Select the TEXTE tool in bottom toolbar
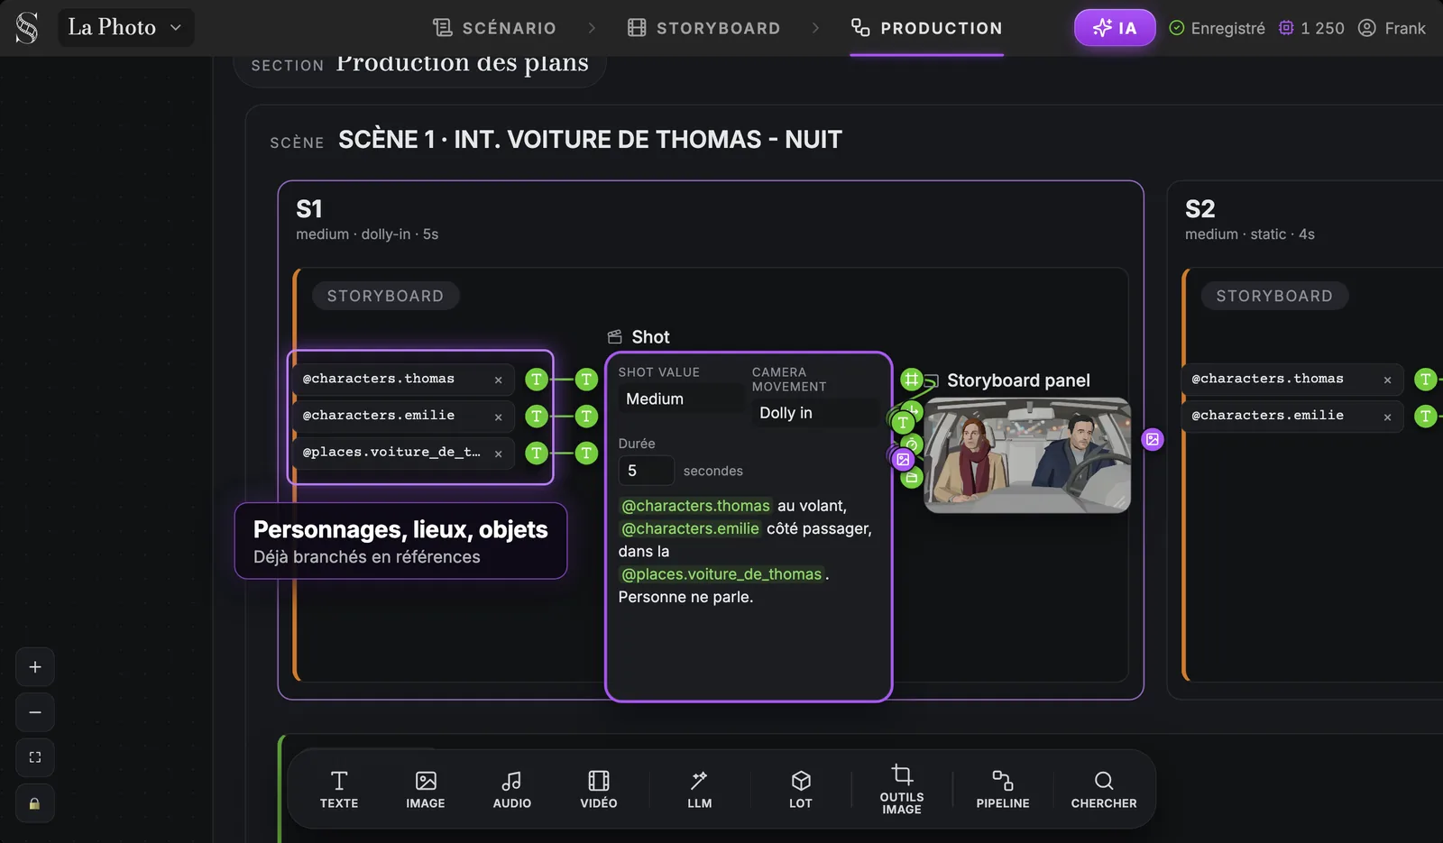Screen dimensions: 1443x843 point(339,790)
